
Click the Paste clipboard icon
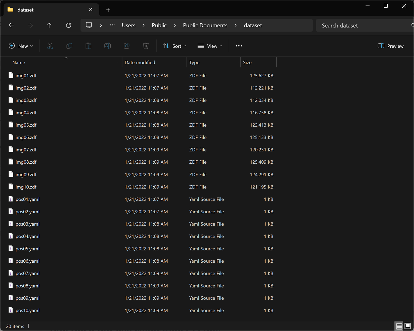click(x=88, y=46)
